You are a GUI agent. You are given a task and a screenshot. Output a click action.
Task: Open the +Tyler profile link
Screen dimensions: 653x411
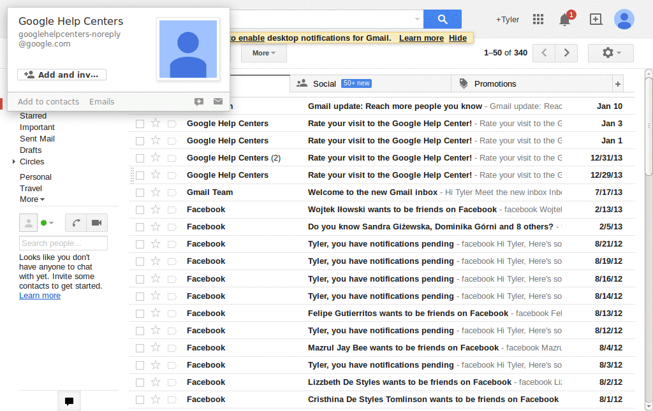pos(507,20)
